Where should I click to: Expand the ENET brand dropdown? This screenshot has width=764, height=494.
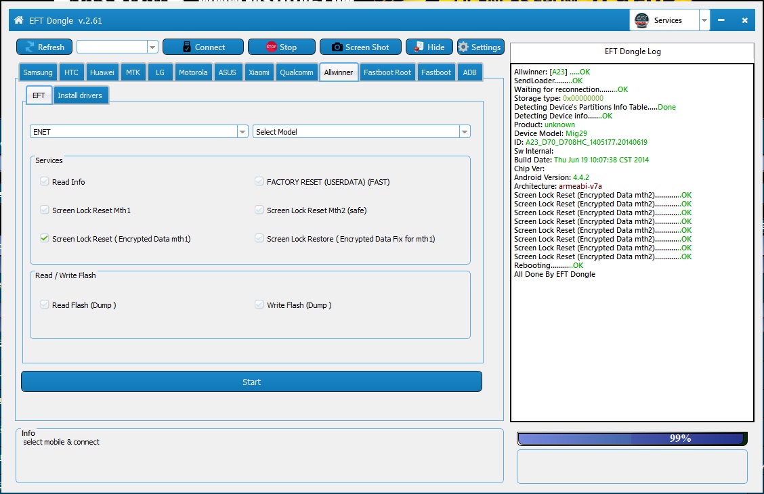(x=242, y=131)
